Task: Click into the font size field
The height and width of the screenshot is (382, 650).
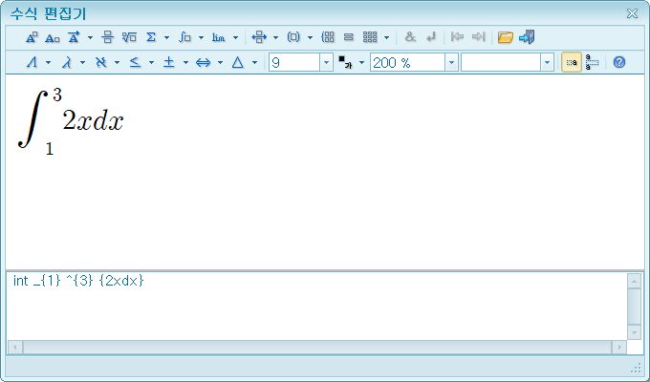Action: pos(294,63)
